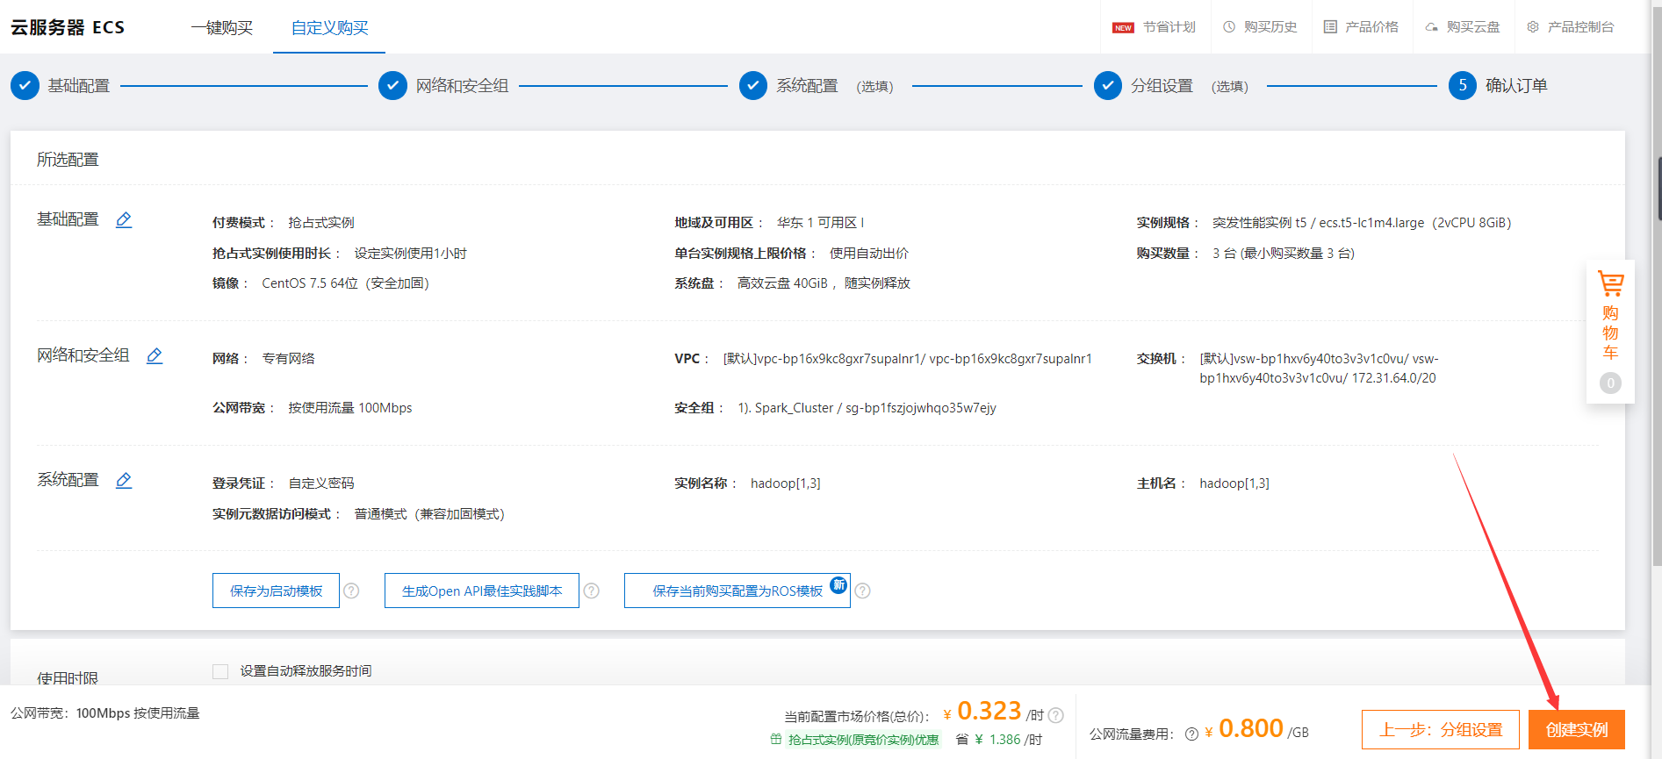
Task: Click the clock icon for 购买历史
Action: (1229, 27)
